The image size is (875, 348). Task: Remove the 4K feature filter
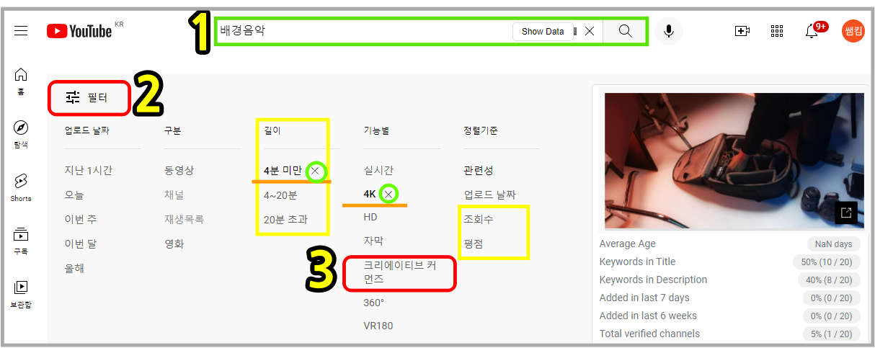coord(389,194)
